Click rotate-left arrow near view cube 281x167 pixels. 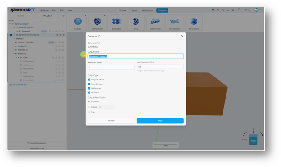click(x=244, y=134)
